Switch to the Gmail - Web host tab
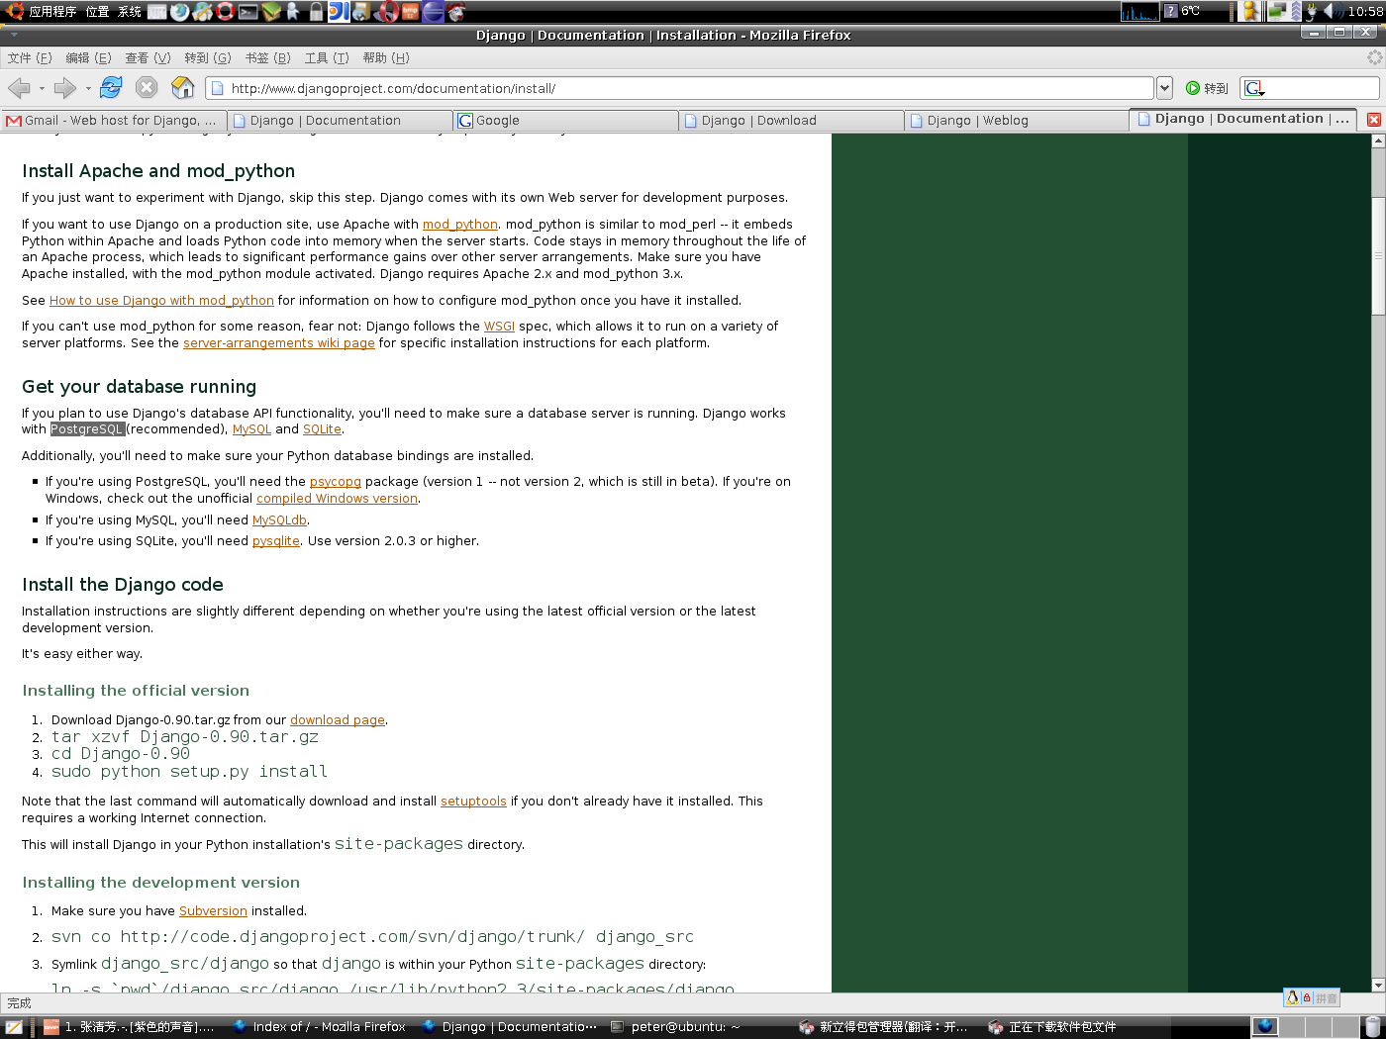 point(113,121)
